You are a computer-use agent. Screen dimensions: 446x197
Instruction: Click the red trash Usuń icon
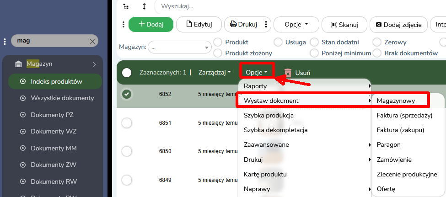pos(288,72)
